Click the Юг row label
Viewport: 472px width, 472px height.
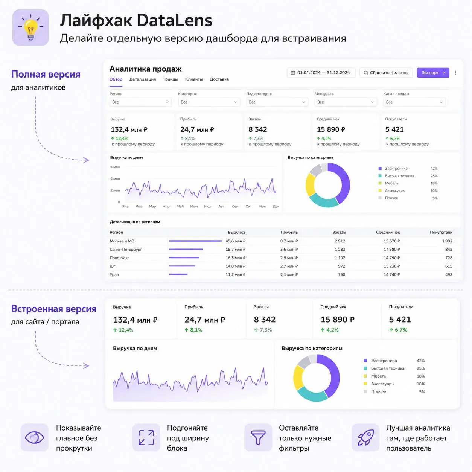(x=113, y=266)
